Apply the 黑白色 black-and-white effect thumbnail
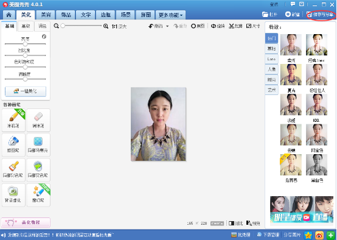The image size is (337, 240). [x=316, y=164]
